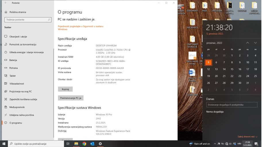The height and width of the screenshot is (147, 264).
Task: Select Baterija in the sidebar
Action: coord(13,60)
